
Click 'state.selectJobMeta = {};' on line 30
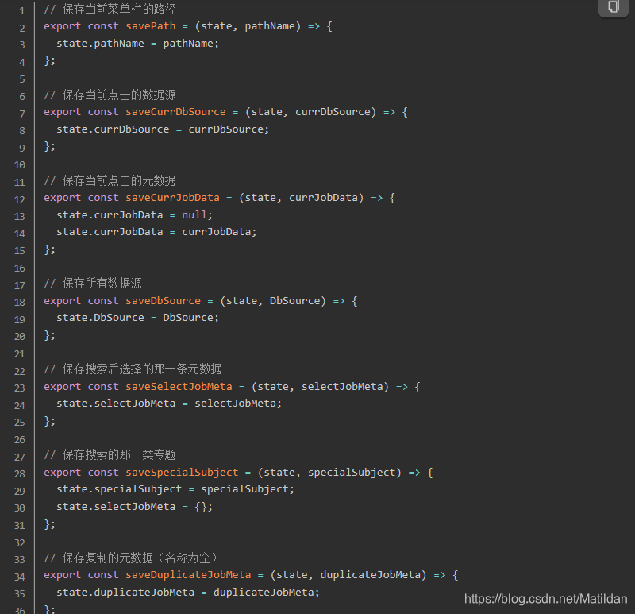click(x=134, y=507)
